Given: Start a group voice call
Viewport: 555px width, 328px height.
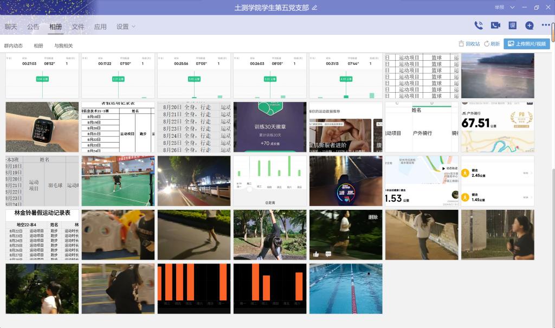Looking at the screenshot, I should coord(479,25).
